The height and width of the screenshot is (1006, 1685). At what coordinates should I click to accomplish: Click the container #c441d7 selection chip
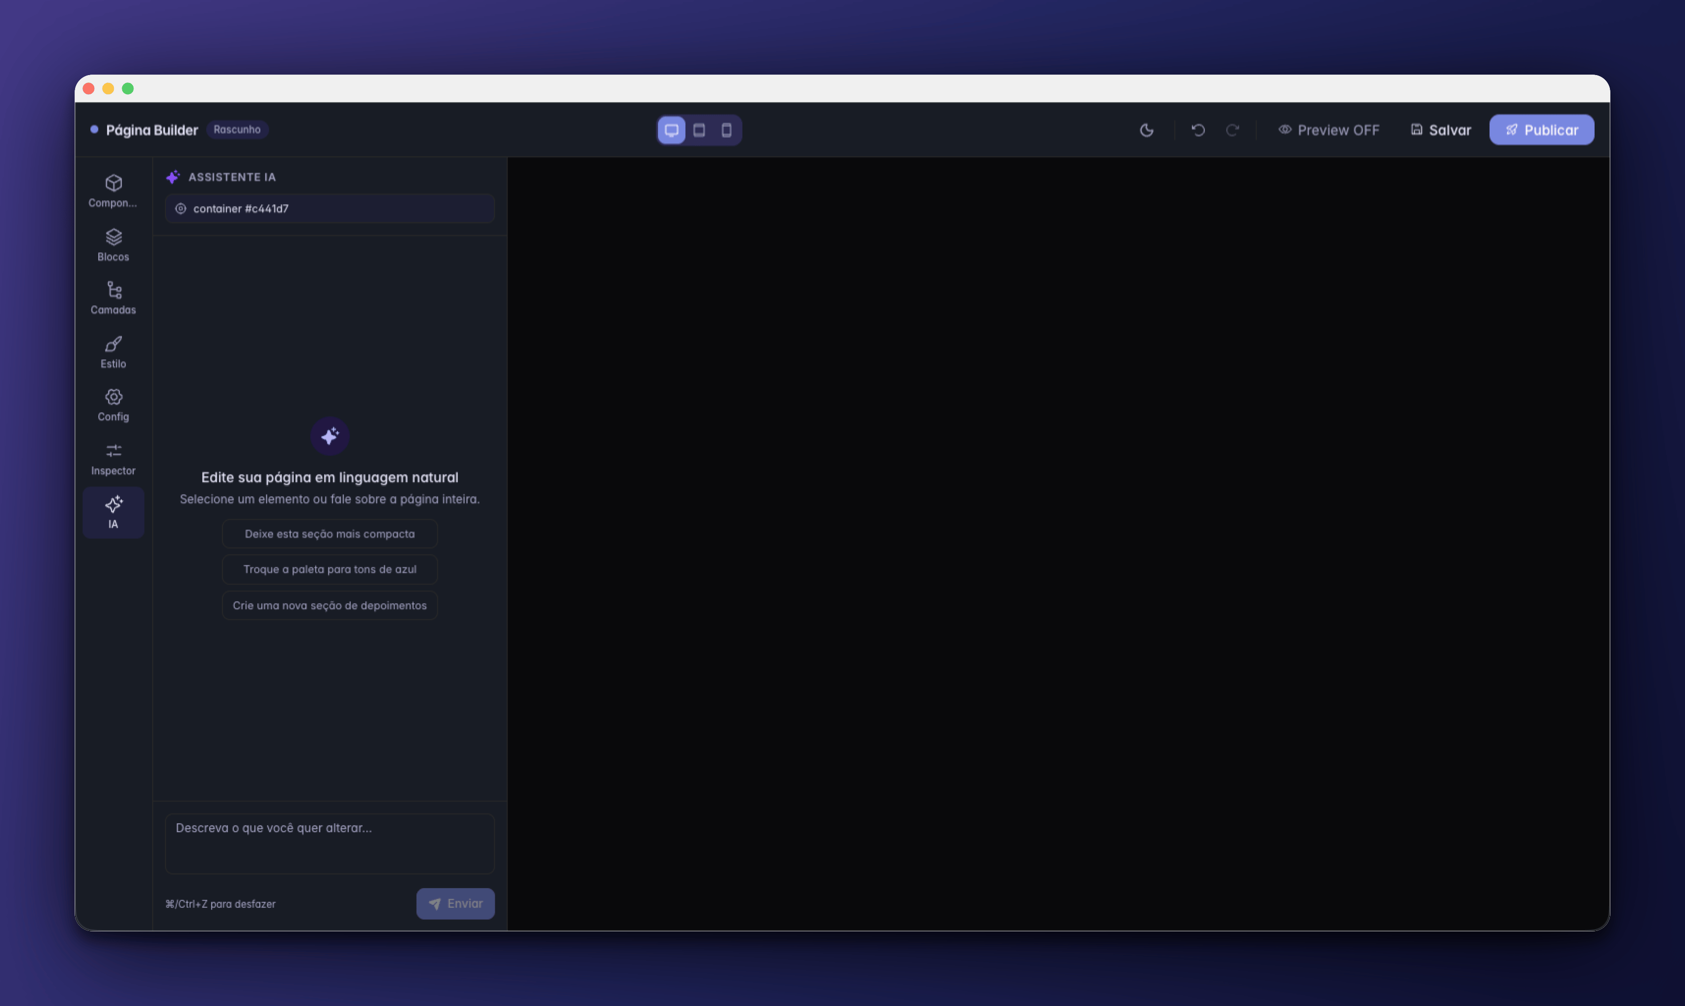[329, 209]
